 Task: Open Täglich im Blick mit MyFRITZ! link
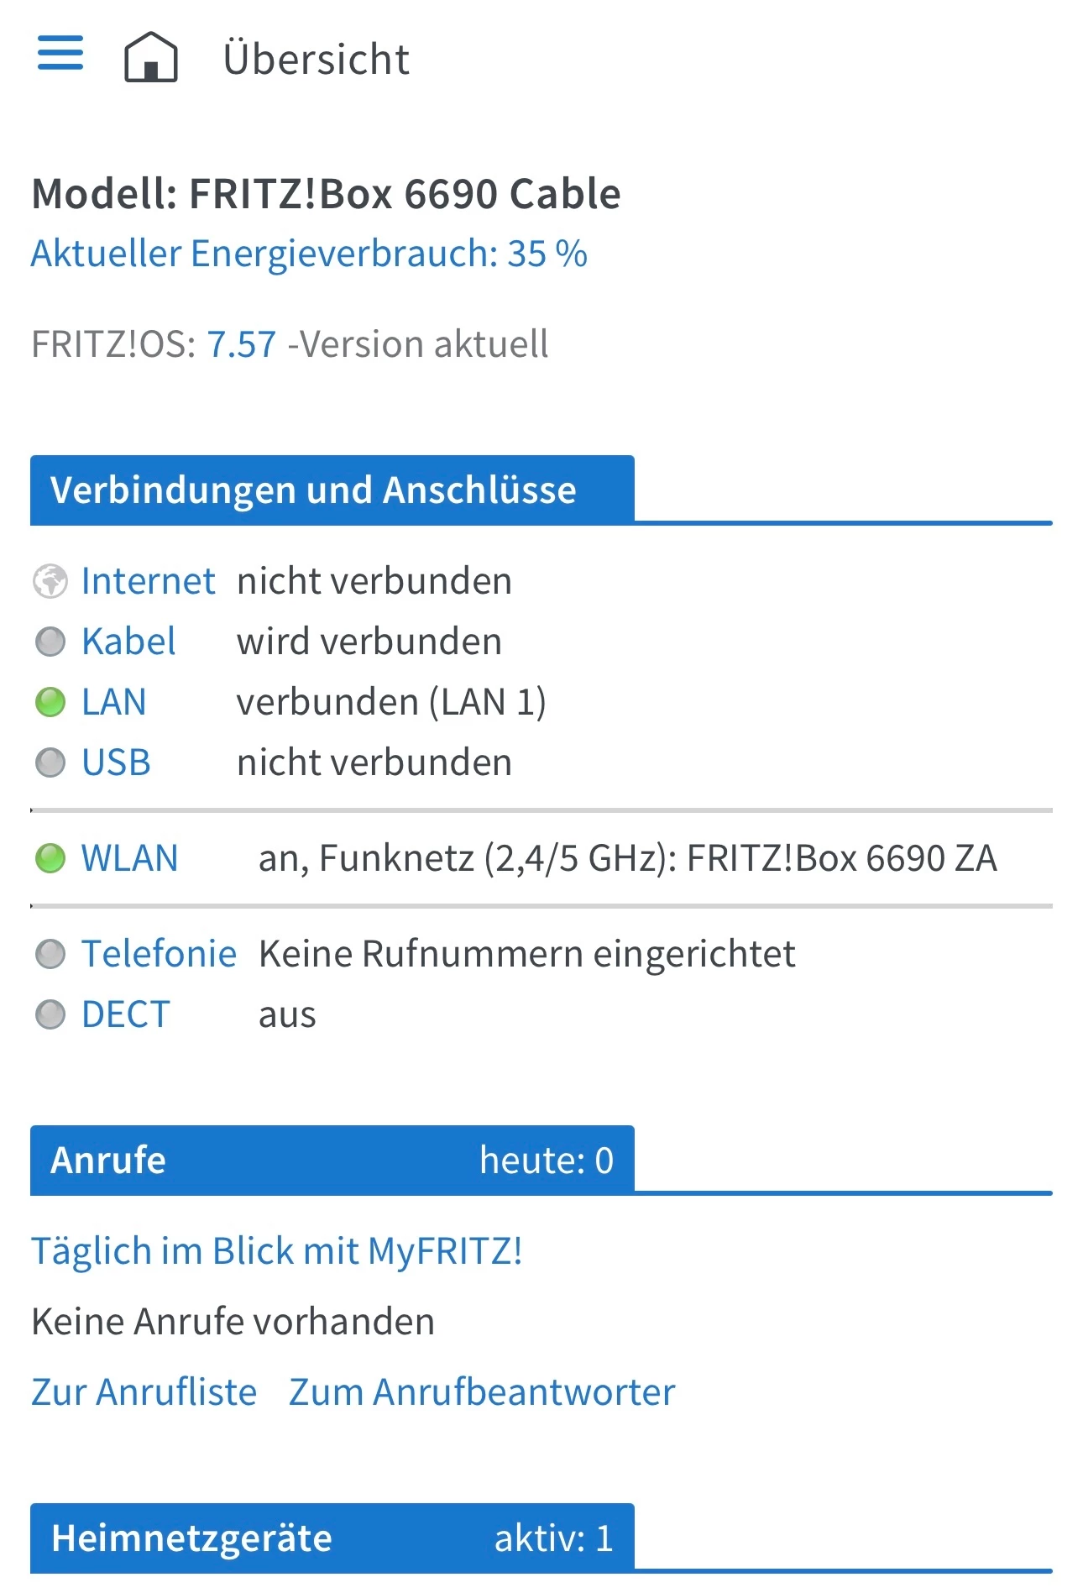click(x=277, y=1251)
